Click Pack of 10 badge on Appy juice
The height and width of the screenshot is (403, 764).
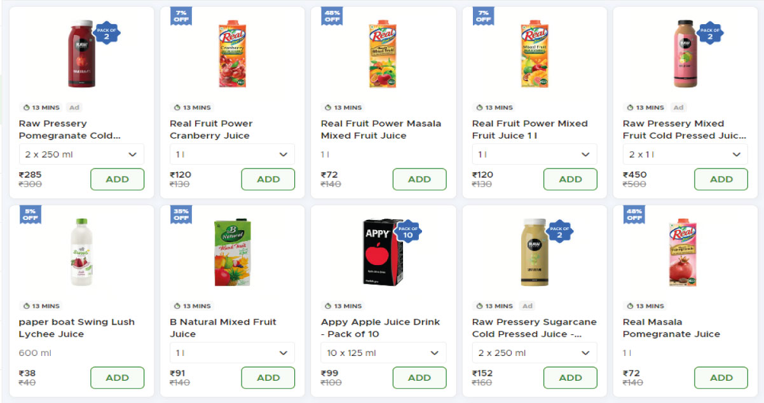coord(407,232)
